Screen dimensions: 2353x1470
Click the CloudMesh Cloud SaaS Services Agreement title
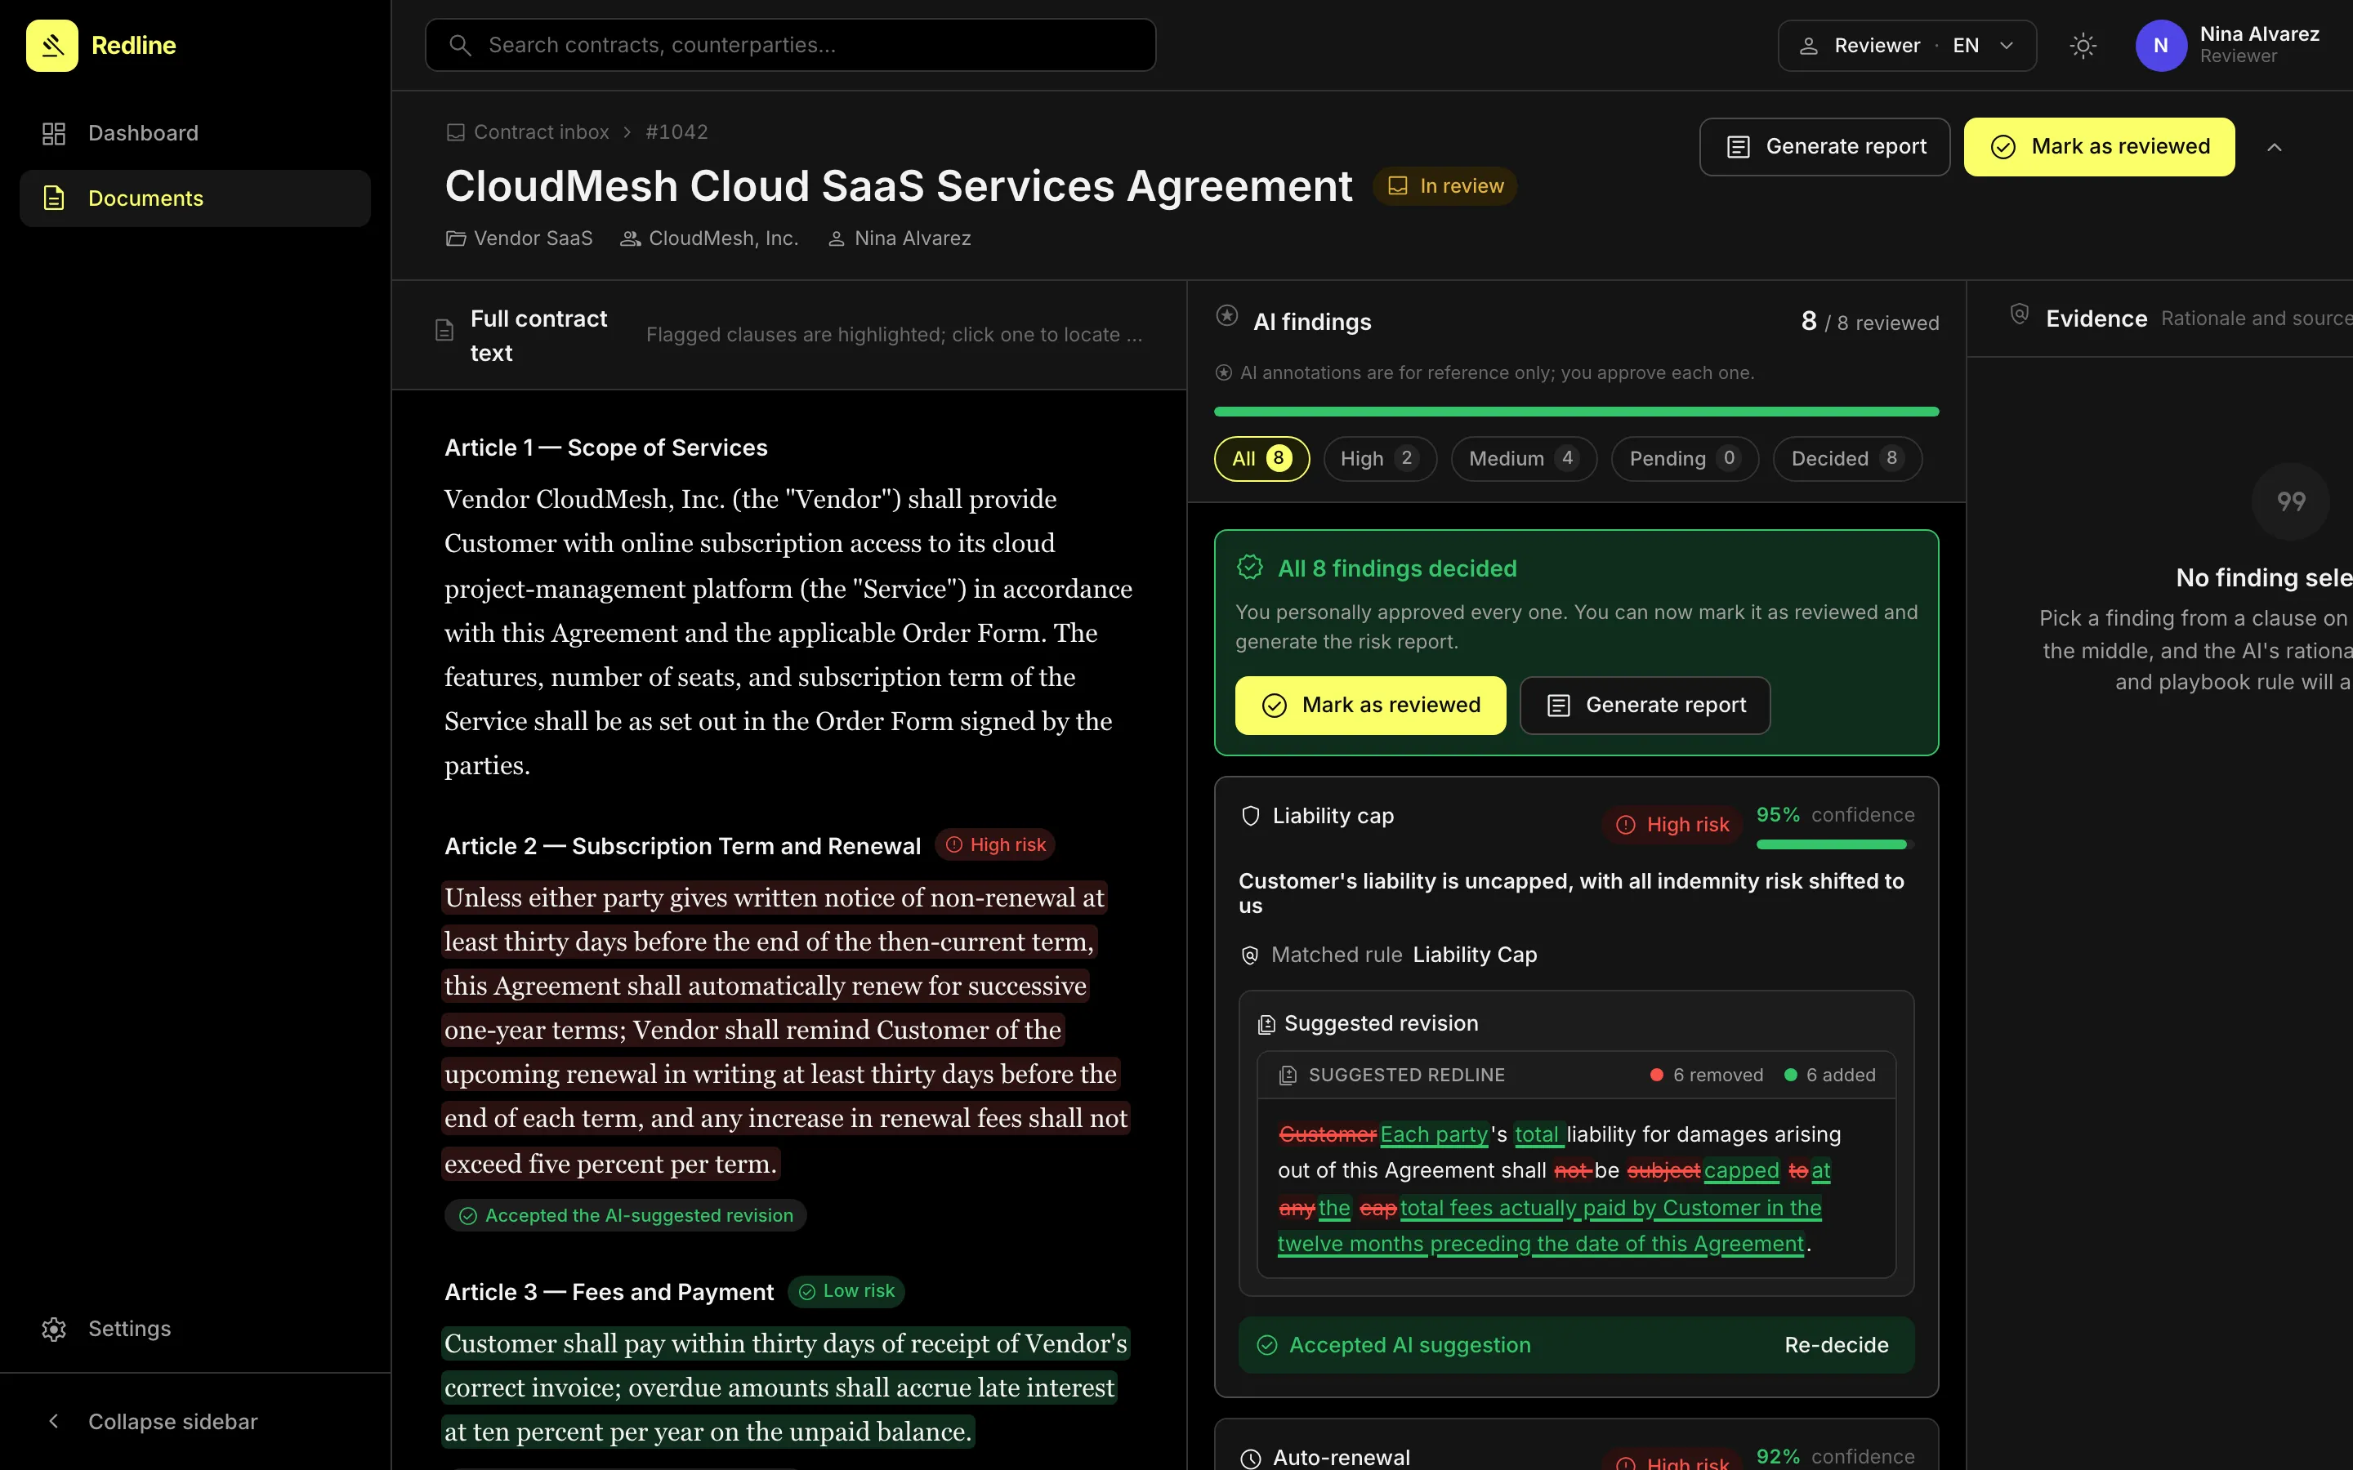[x=899, y=185]
